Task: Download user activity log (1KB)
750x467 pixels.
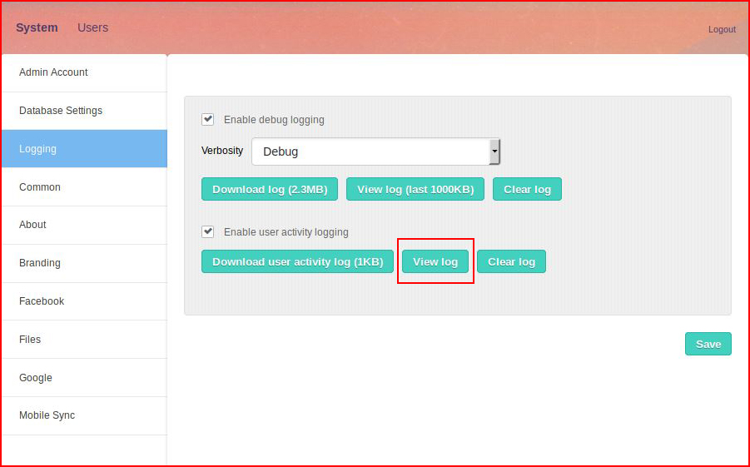Action: 297,261
